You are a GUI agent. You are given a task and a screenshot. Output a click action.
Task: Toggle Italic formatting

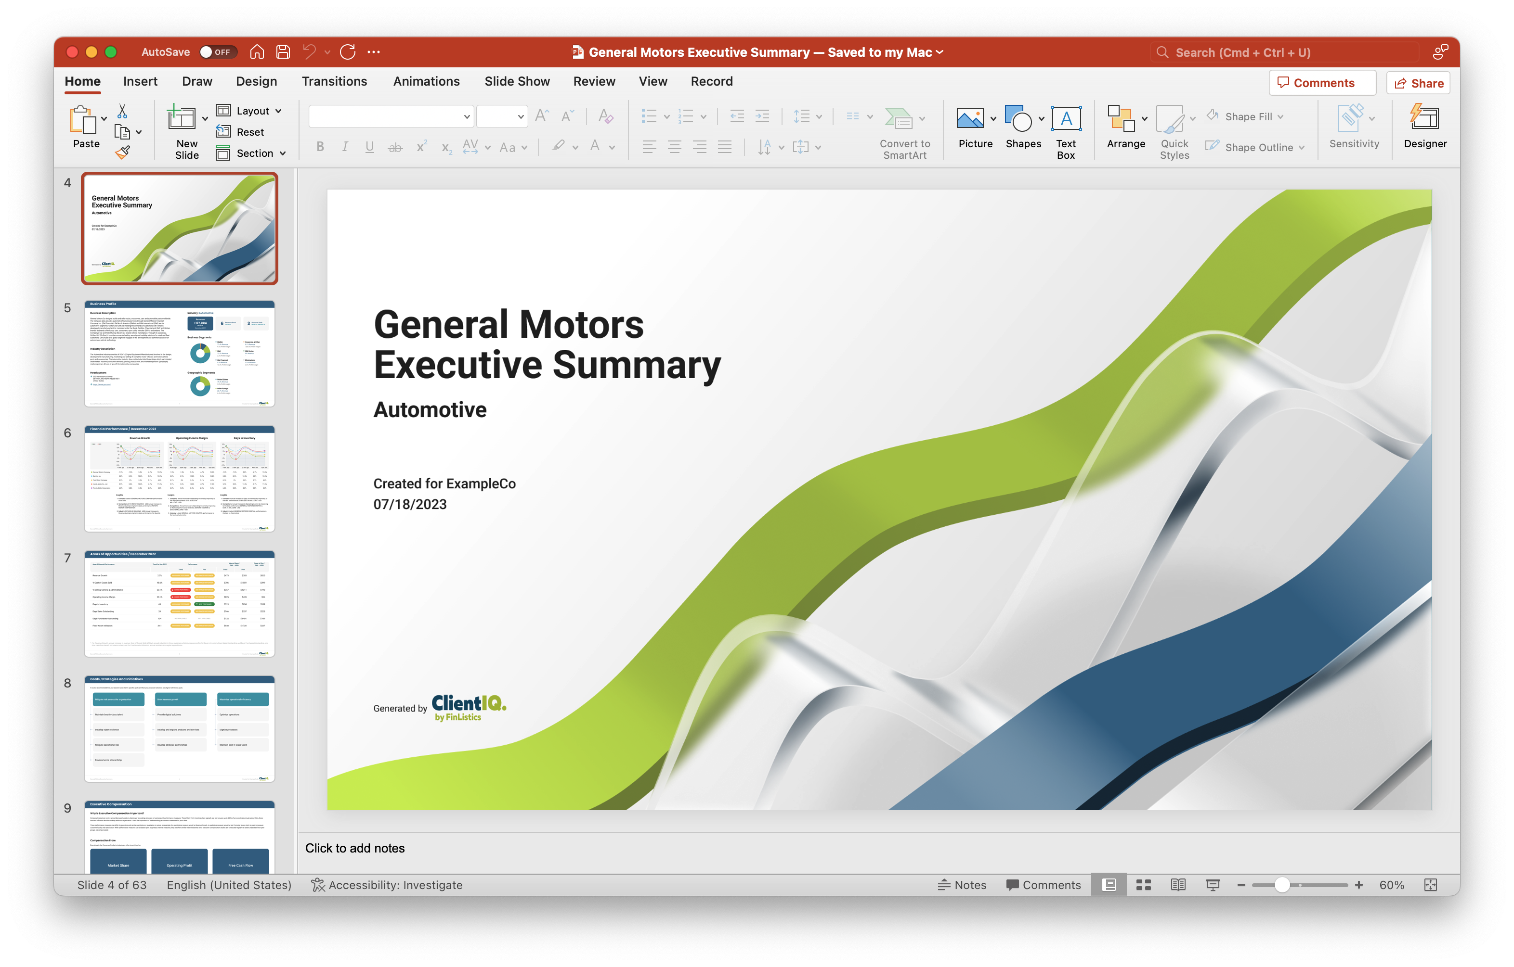[x=345, y=147]
